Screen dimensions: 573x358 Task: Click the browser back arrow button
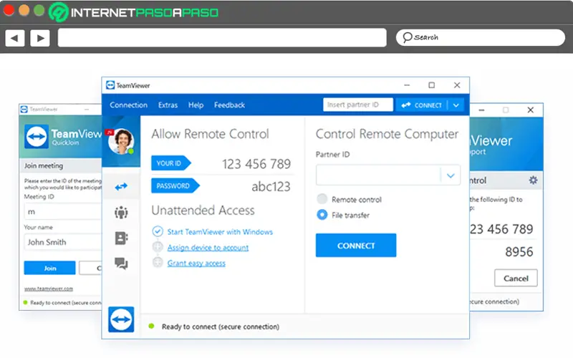click(x=14, y=38)
